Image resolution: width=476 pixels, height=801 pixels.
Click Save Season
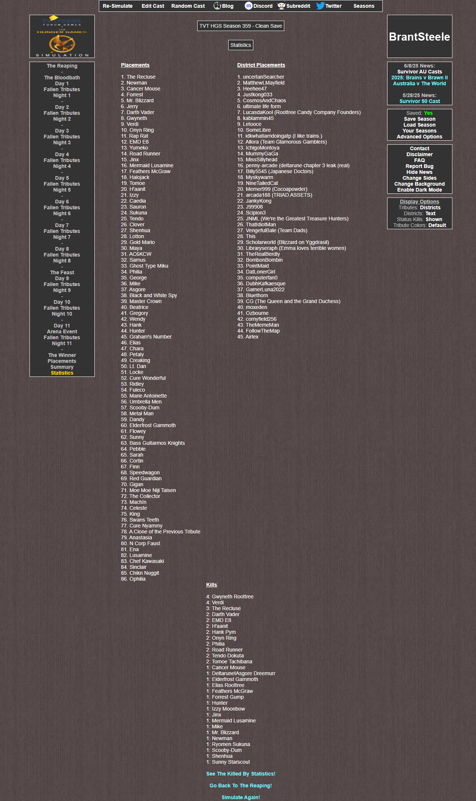(x=420, y=119)
